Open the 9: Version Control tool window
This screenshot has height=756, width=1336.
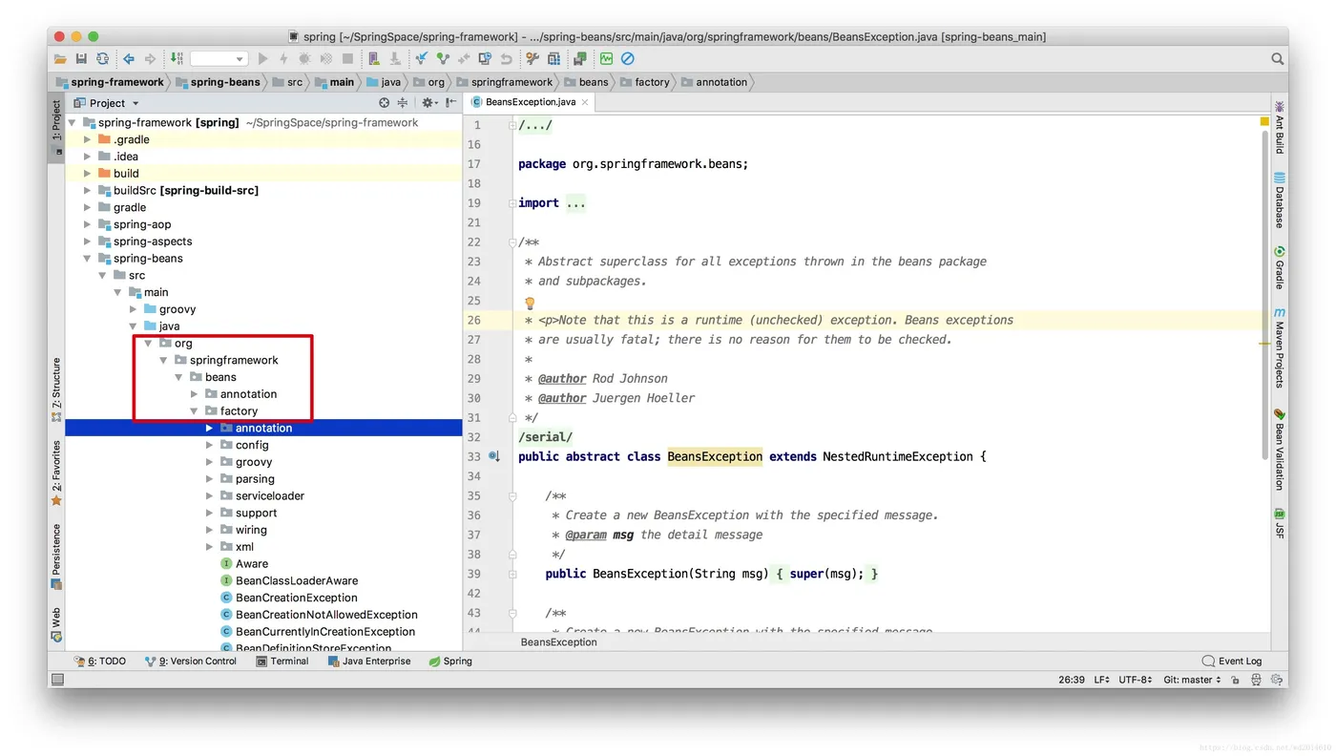tap(190, 661)
